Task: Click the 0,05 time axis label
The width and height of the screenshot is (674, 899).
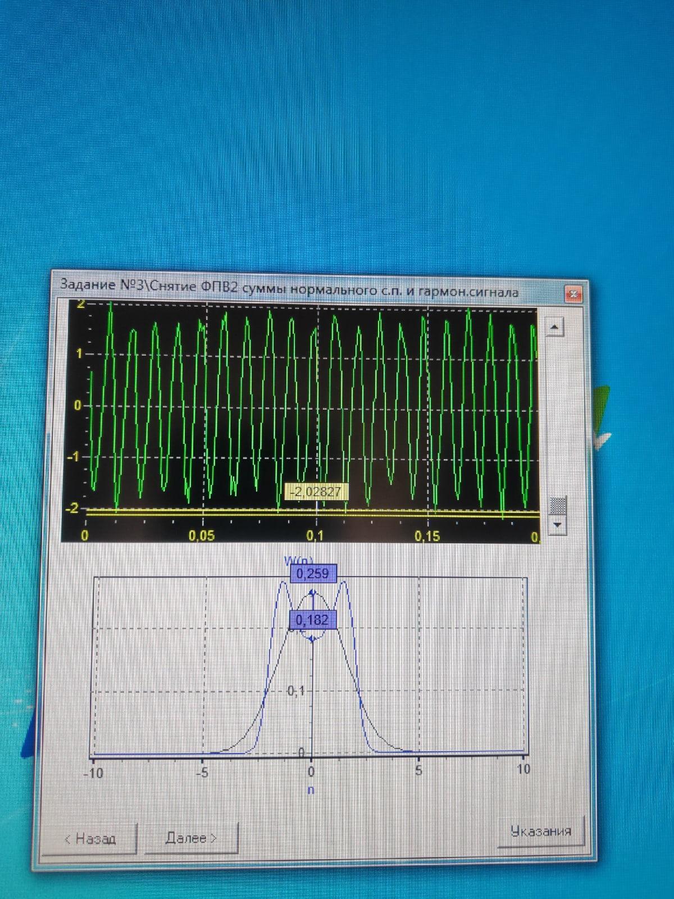Action: point(201,535)
